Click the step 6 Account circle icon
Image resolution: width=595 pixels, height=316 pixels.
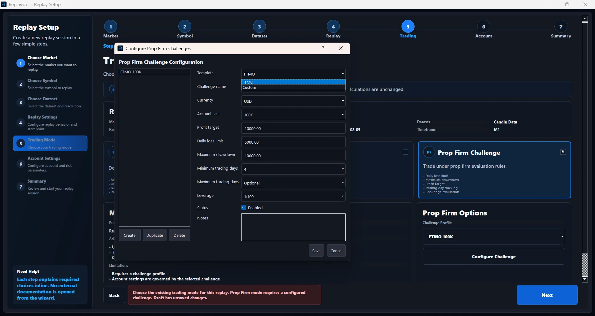(x=484, y=27)
